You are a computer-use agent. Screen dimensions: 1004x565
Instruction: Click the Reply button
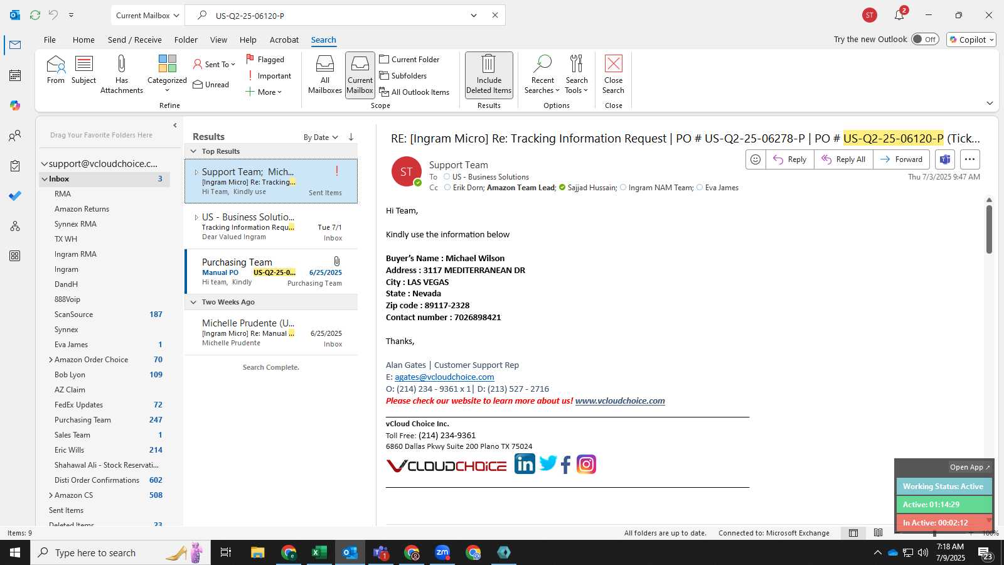pyautogui.click(x=790, y=159)
